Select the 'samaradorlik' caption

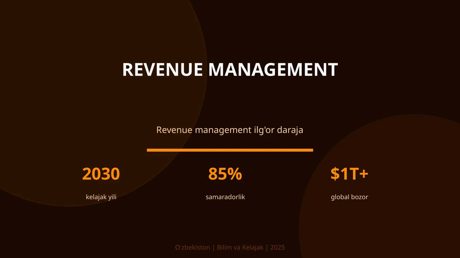click(225, 197)
